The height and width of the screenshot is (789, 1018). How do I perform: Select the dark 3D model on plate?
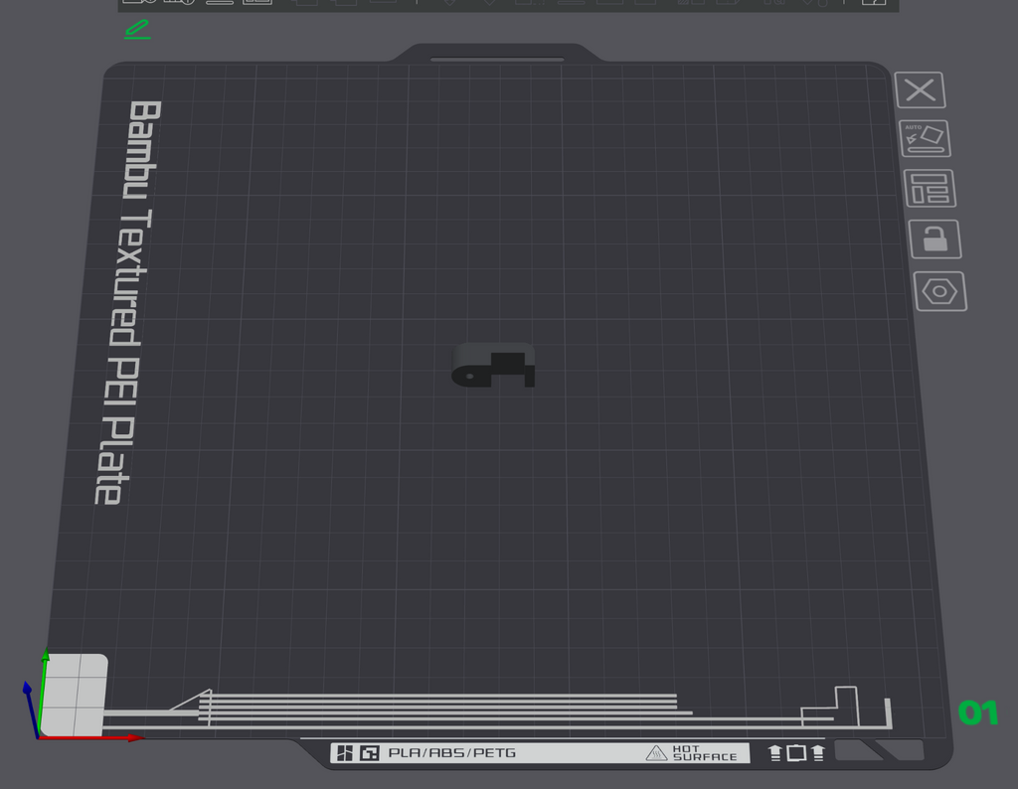click(x=493, y=366)
